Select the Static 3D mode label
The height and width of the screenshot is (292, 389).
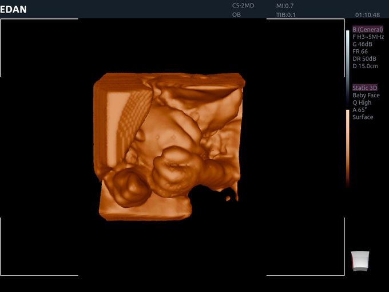[x=365, y=88]
